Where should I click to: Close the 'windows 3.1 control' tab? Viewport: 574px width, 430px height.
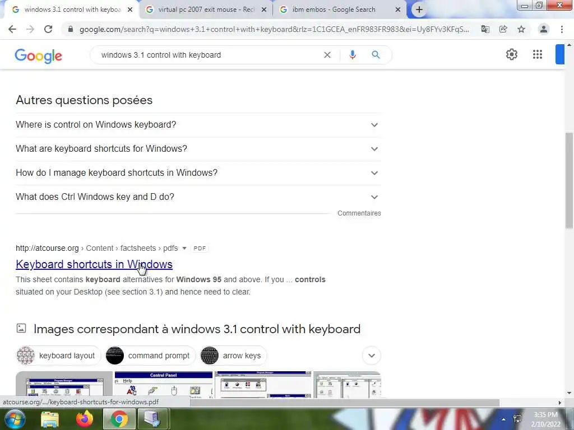[x=130, y=10]
